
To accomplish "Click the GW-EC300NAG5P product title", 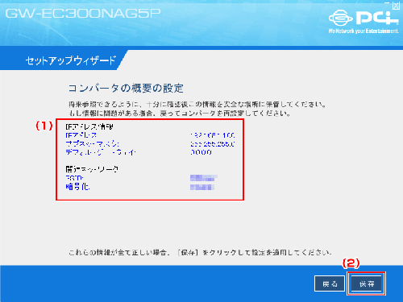I will pos(83,14).
